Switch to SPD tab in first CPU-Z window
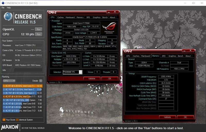The height and width of the screenshot is (132, 206). [88, 17]
